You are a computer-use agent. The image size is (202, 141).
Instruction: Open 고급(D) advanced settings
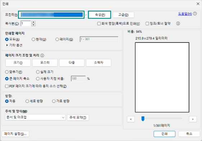123,15
